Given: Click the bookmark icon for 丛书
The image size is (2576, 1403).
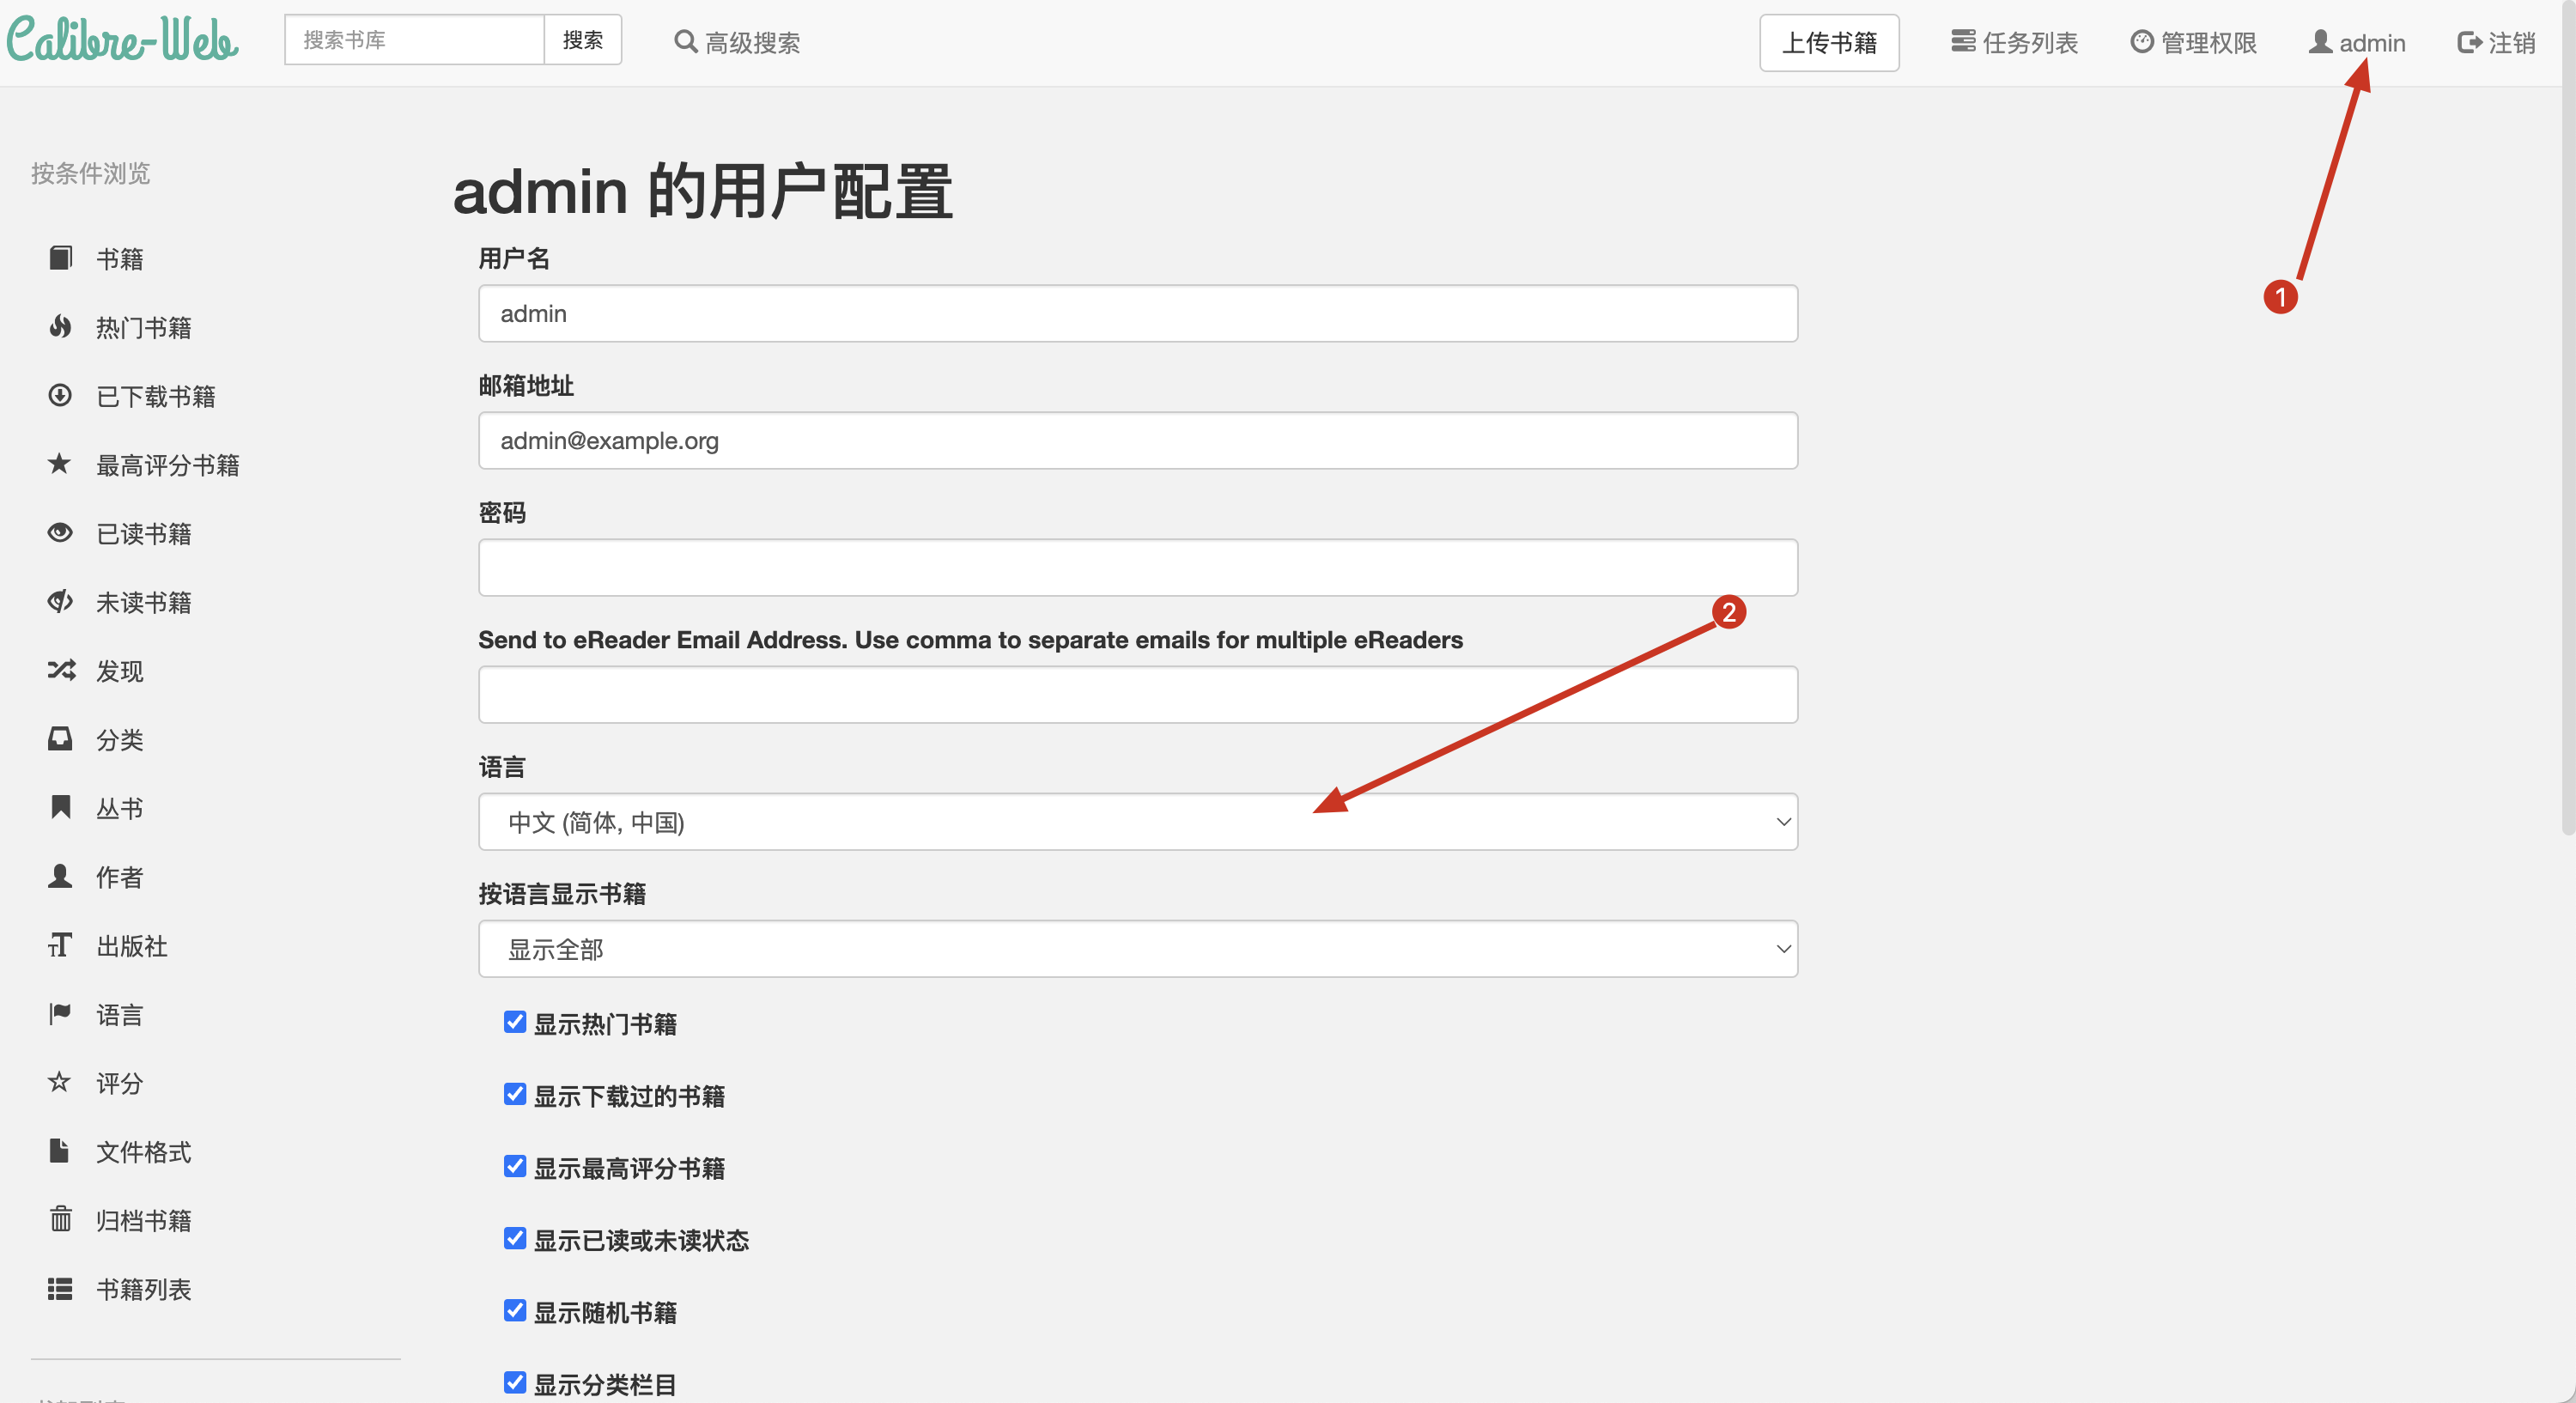Looking at the screenshot, I should click(60, 807).
